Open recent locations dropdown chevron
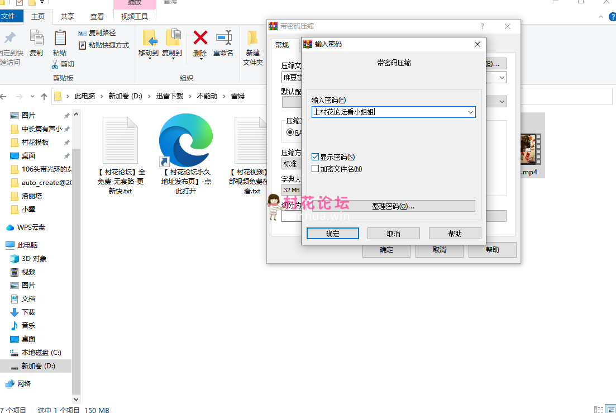Screen dimensions: 616x413 (x=32, y=96)
